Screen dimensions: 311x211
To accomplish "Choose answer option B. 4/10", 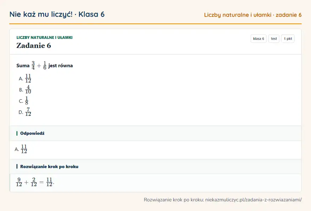I will tap(25, 90).
